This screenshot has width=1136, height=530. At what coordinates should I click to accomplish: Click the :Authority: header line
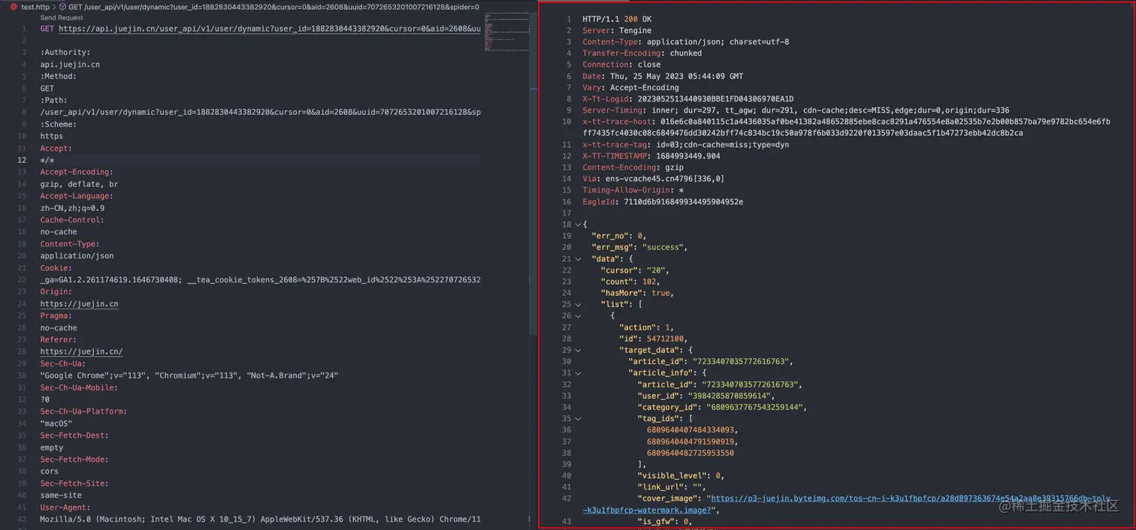pos(65,53)
